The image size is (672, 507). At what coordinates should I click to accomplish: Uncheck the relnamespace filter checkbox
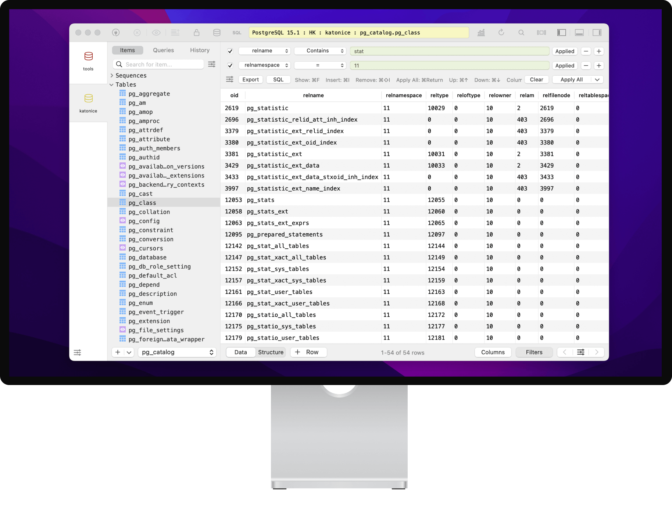point(229,65)
